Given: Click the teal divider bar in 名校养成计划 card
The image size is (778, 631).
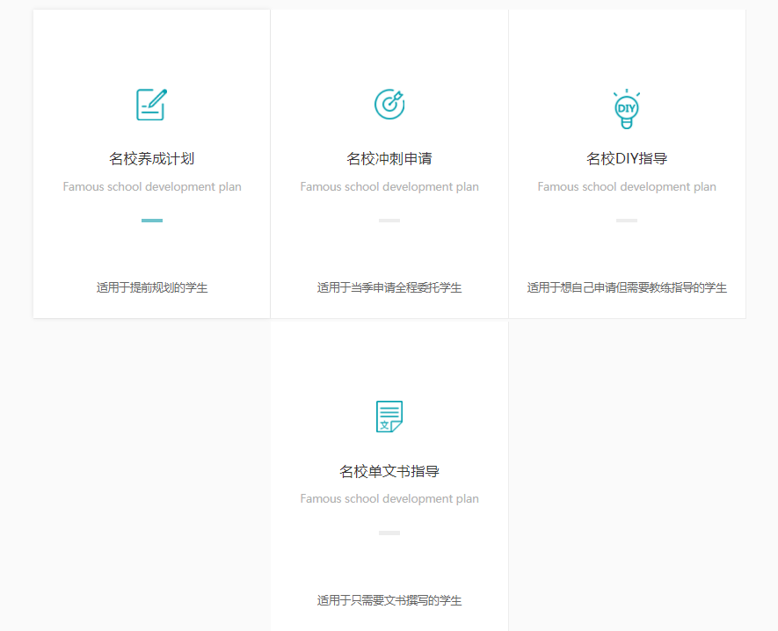Looking at the screenshot, I should point(152,221).
